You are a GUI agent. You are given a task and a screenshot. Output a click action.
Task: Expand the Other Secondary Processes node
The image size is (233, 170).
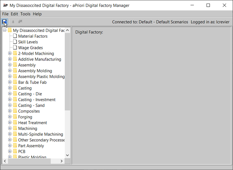(10, 140)
